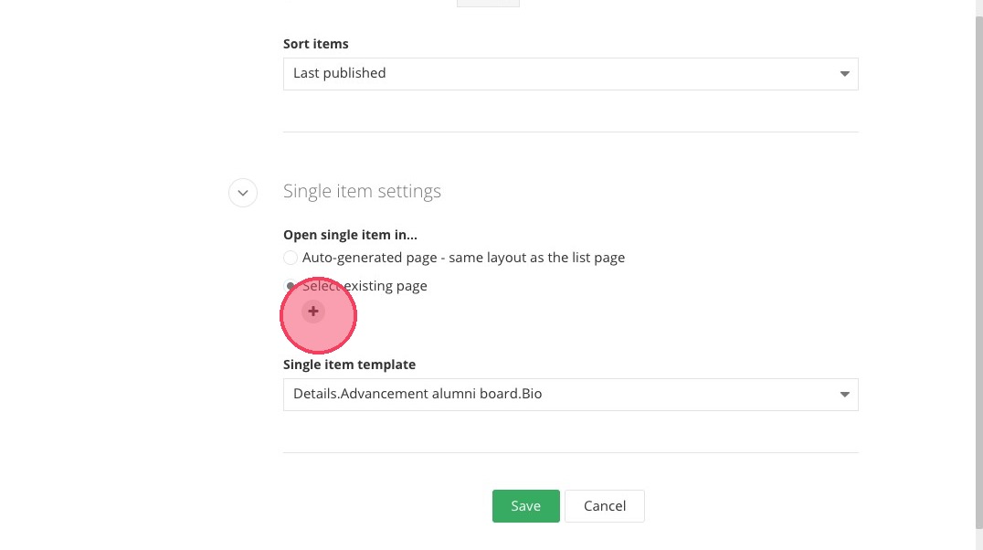Collapse the Single item settings section chevron

(x=242, y=192)
